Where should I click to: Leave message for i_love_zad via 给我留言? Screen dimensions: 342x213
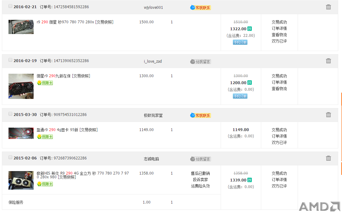[201, 61]
